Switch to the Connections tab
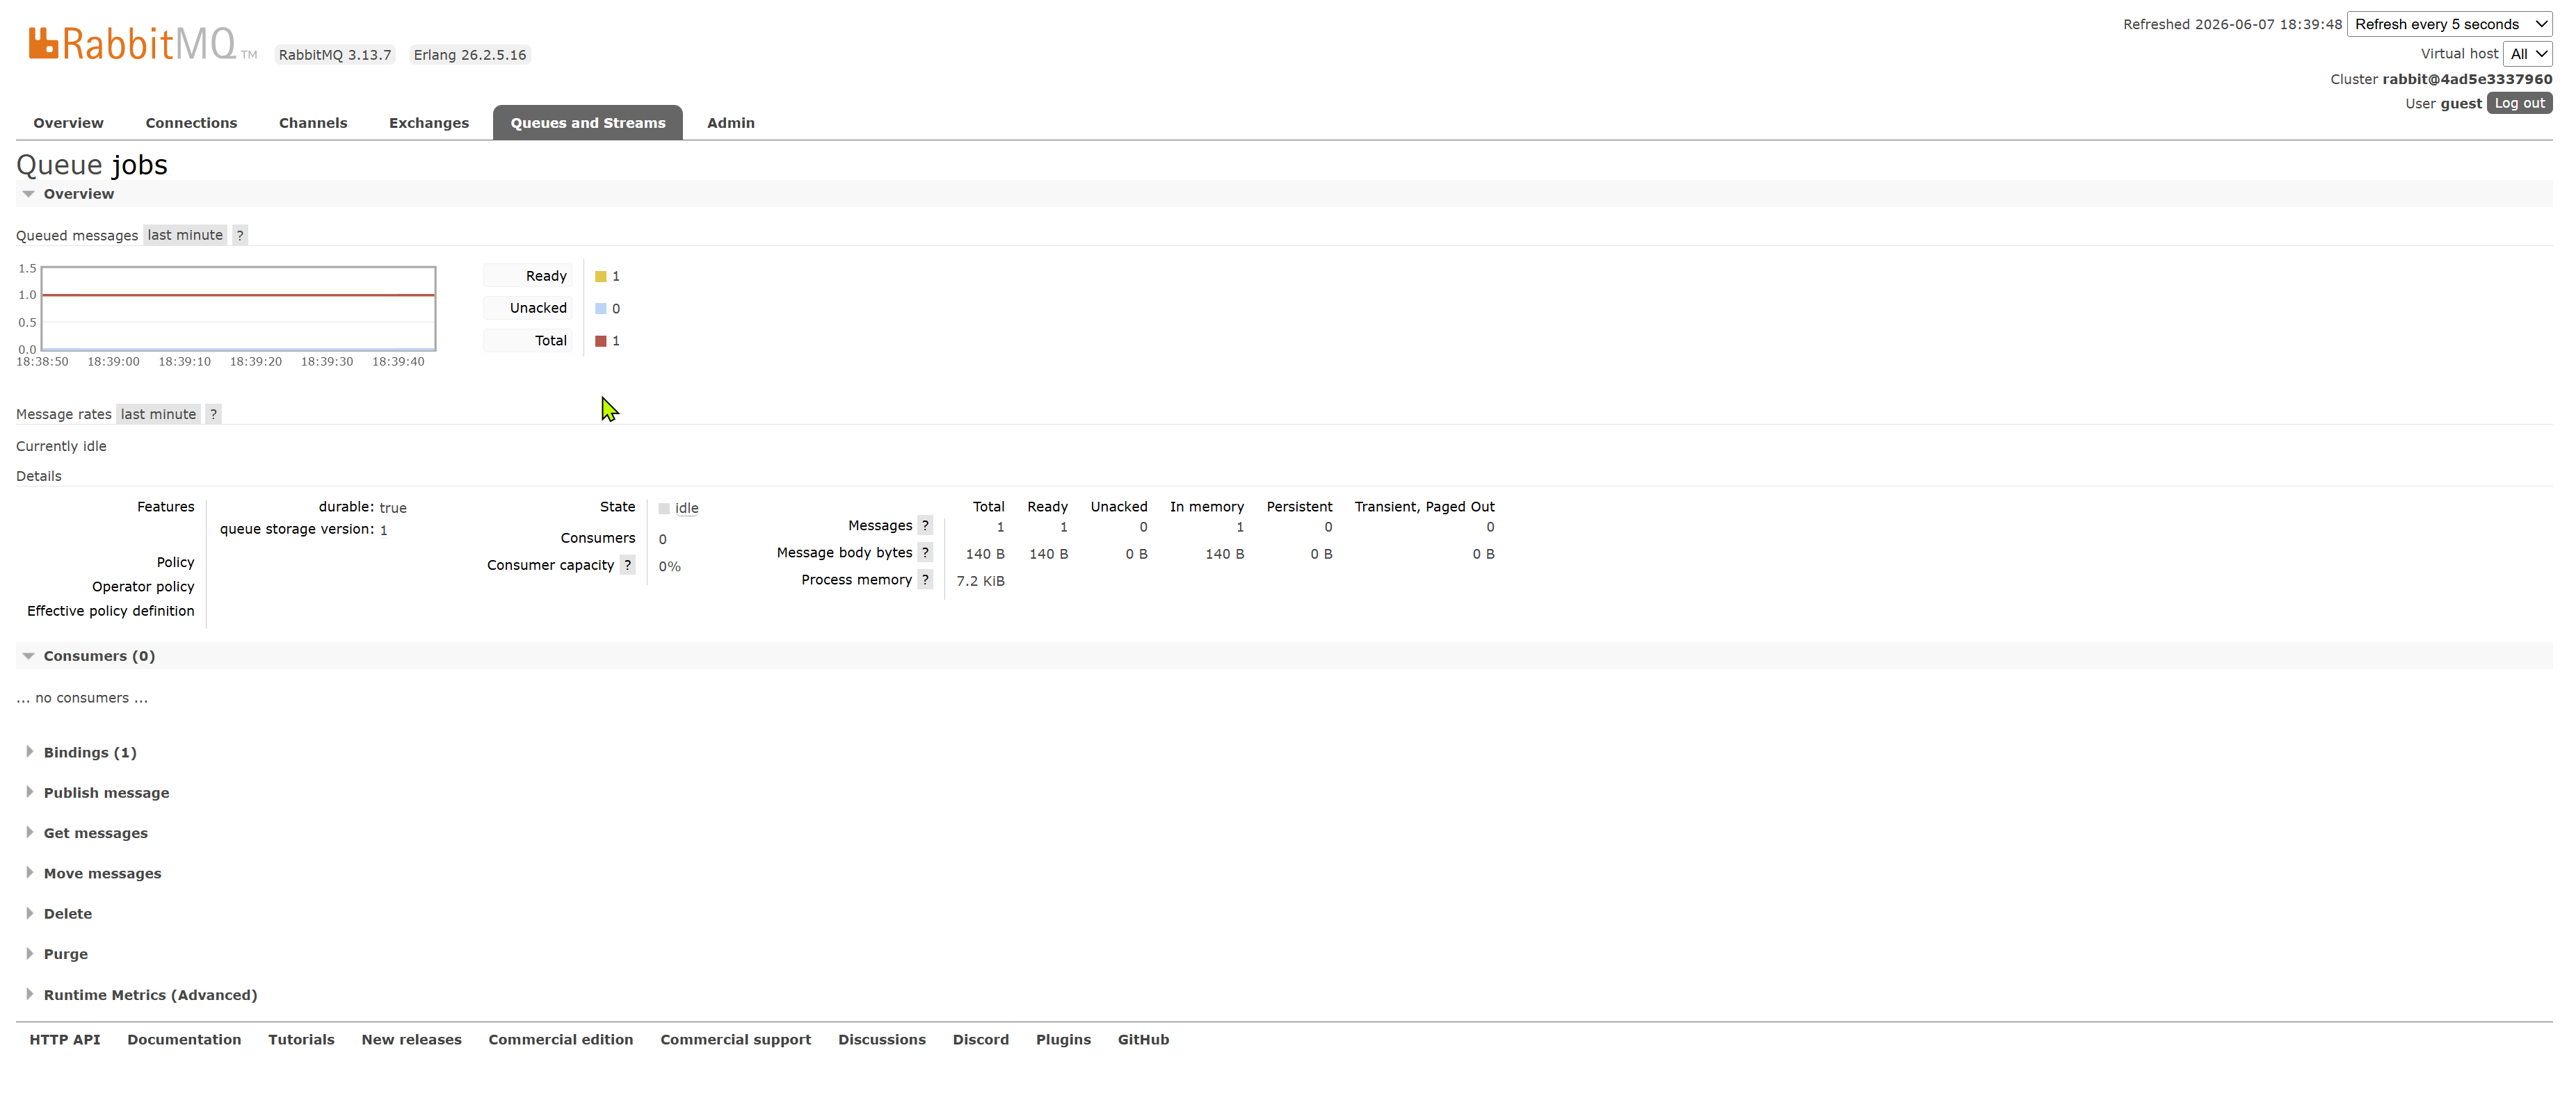Screen dimensions: 2576x1098 [x=191, y=123]
